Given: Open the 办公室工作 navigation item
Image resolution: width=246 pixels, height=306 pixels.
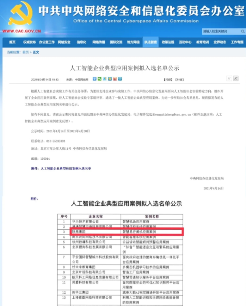Looking at the screenshot, I should click(47, 42).
